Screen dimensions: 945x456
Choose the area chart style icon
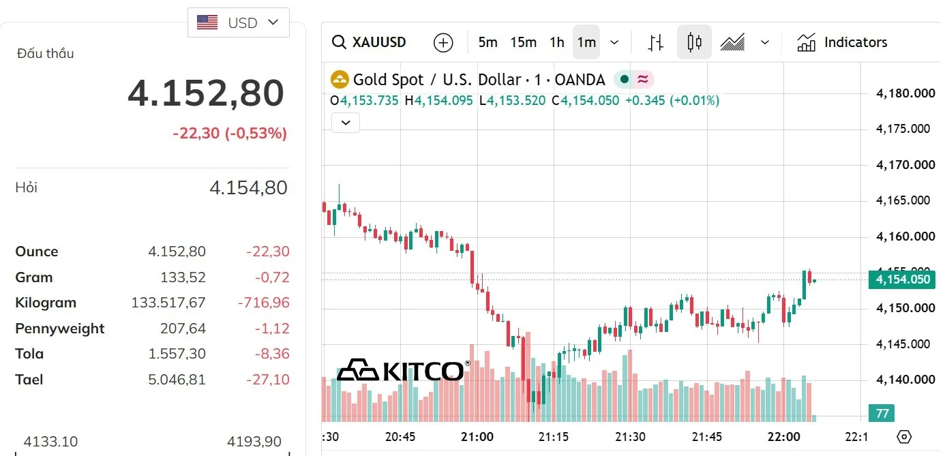[x=732, y=42]
